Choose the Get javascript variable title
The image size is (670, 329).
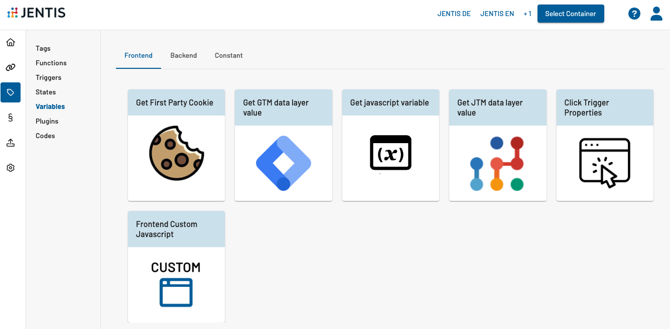click(389, 102)
